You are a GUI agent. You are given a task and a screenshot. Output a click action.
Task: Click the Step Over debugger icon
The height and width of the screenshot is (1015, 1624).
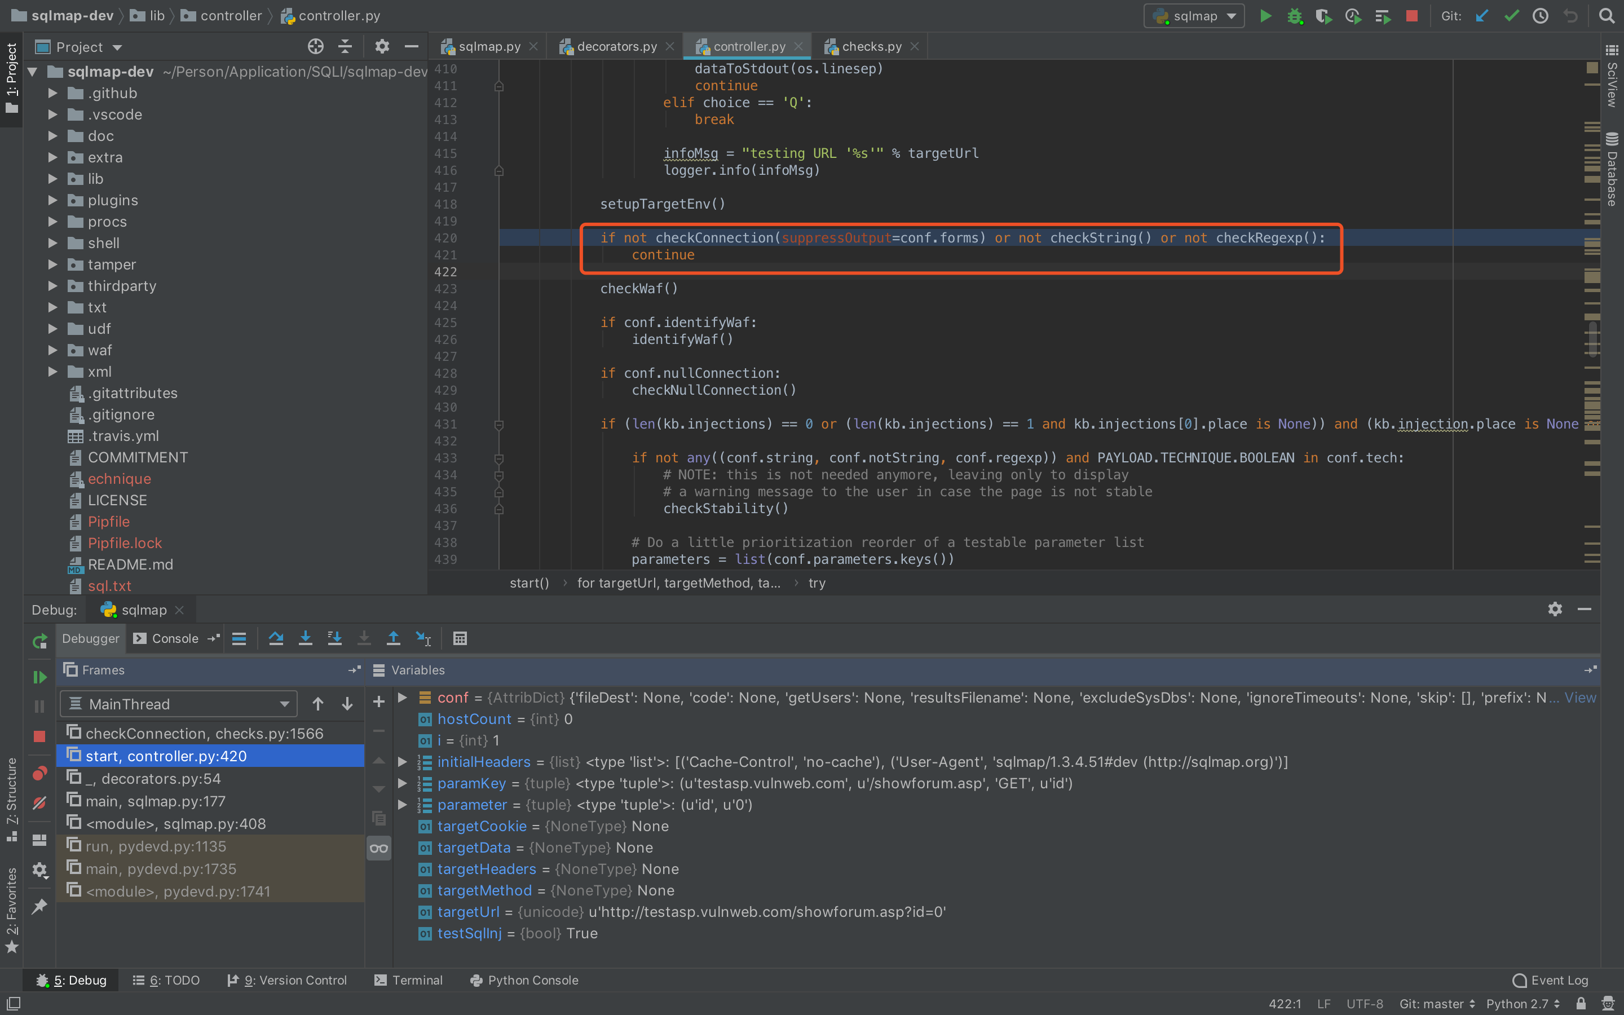pos(276,638)
